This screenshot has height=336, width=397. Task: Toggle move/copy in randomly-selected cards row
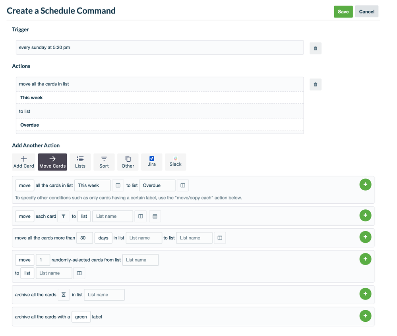click(x=25, y=260)
